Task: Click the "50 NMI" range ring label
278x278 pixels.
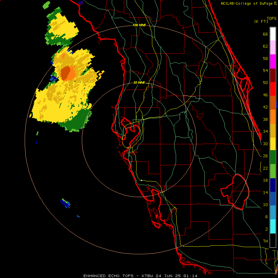Action: (x=139, y=82)
